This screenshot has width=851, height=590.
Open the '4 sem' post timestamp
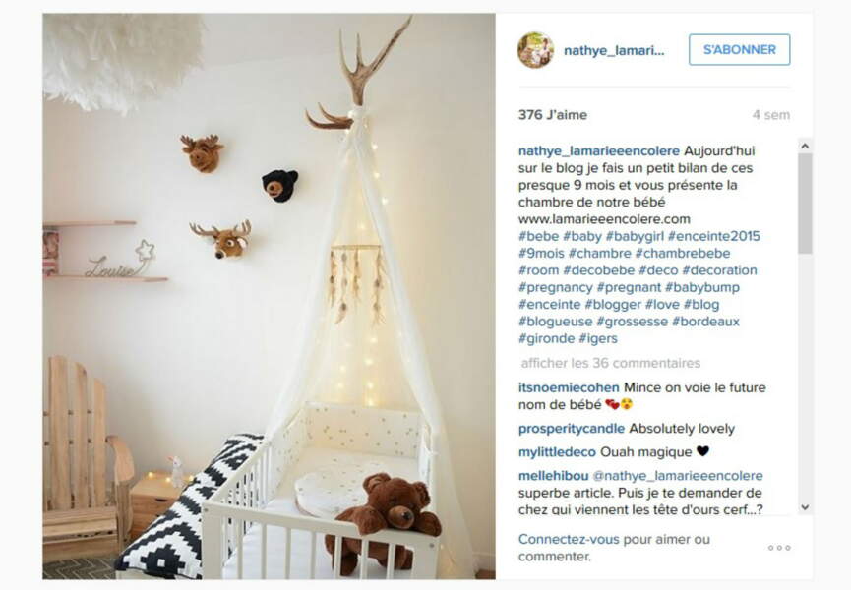tap(770, 115)
